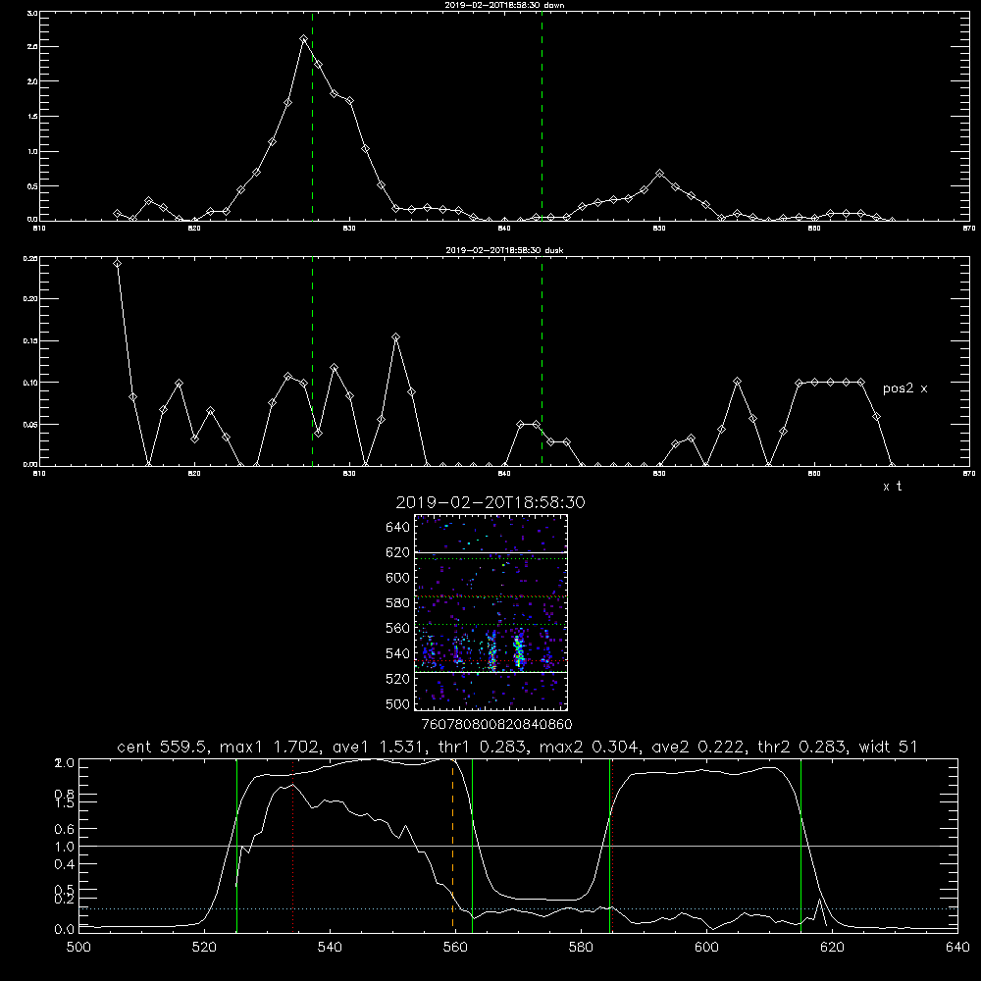Select the highest peak diamond in dawn plot
The height and width of the screenshot is (981, 981).
(304, 39)
